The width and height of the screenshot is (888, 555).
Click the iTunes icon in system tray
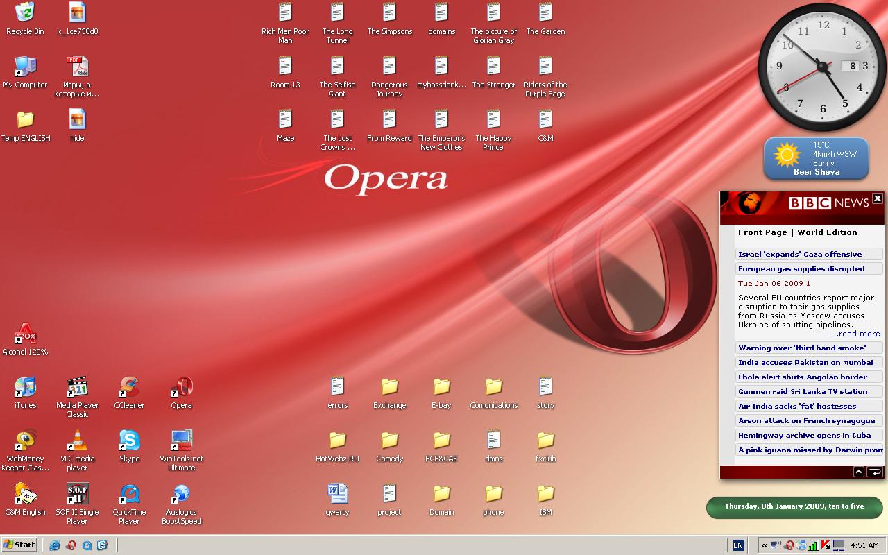pyautogui.click(x=801, y=545)
